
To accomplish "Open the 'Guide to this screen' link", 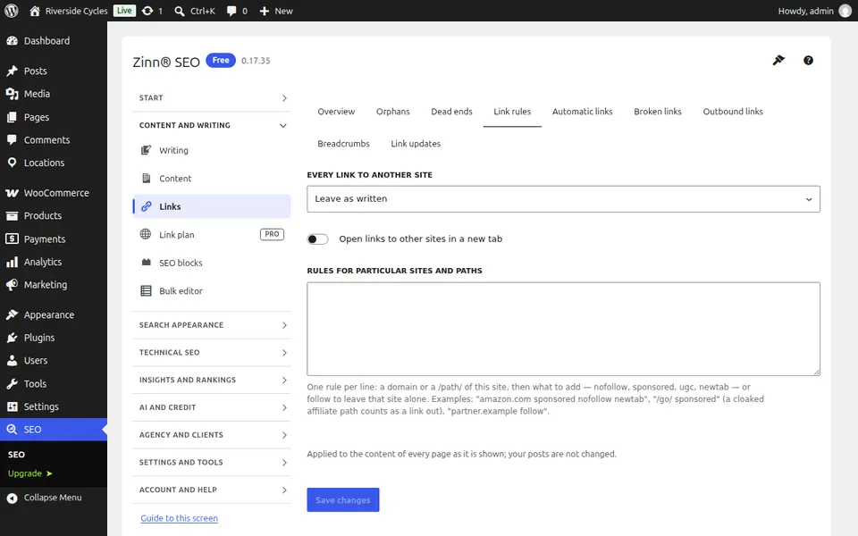I will (x=179, y=518).
